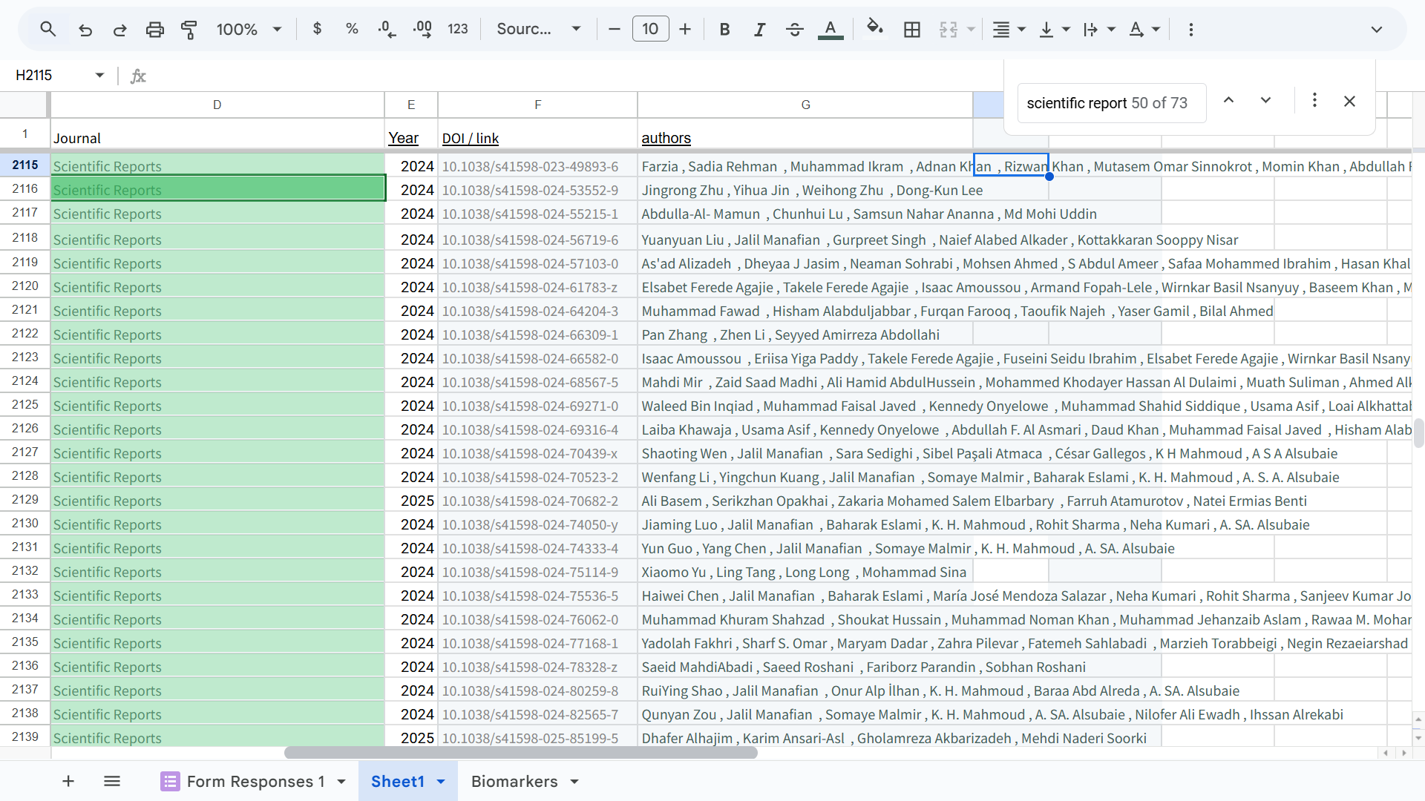
Task: Open the zoom level dropdown
Action: click(x=249, y=30)
